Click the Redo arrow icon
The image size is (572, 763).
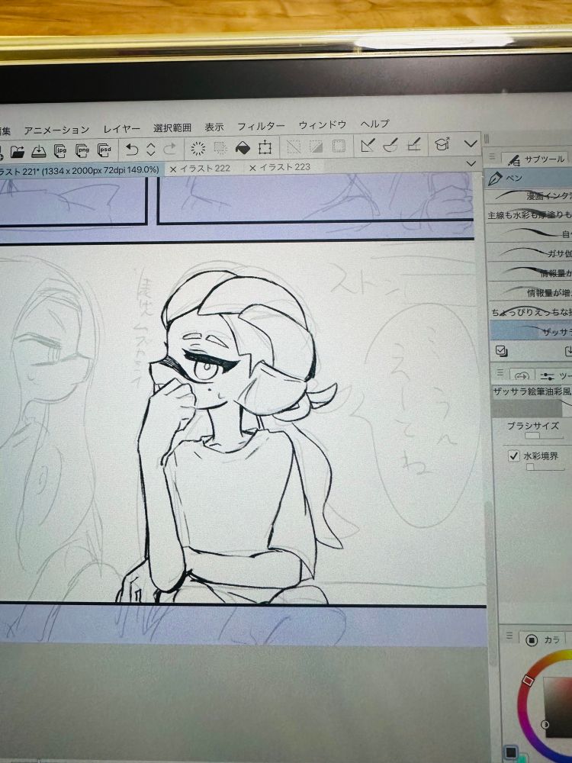170,149
